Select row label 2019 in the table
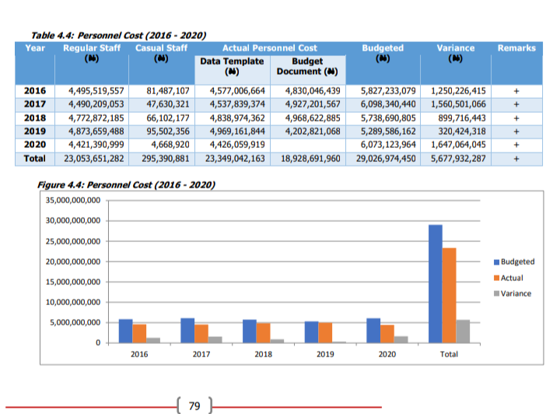 pyautogui.click(x=35, y=131)
